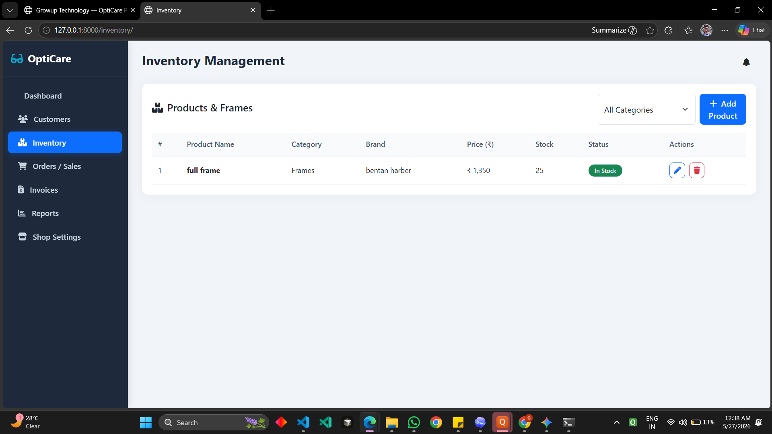The image size is (772, 434).
Task: Open the tab search chevron
Action: (x=10, y=10)
